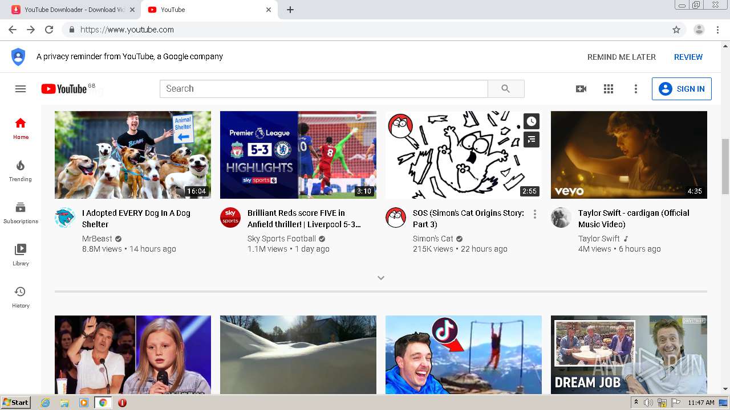Open Internet Explorer from the taskbar
The width and height of the screenshot is (730, 410).
point(46,403)
